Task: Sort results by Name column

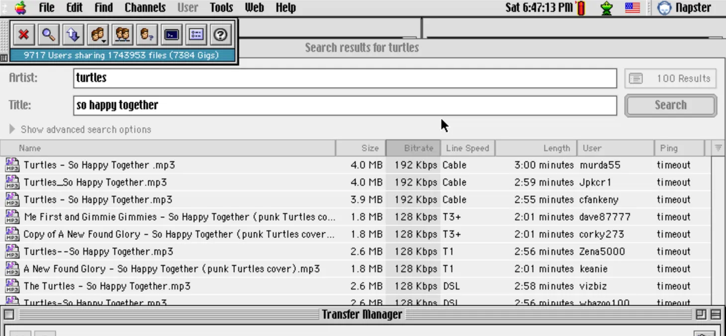Action: click(168, 148)
